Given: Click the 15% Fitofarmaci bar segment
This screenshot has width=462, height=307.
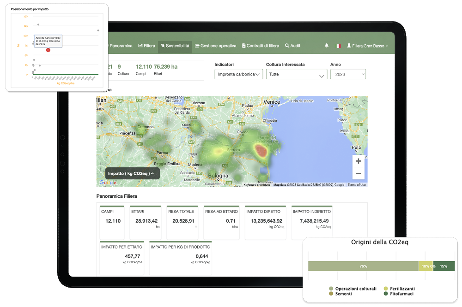Looking at the screenshot, I should click(x=444, y=266).
